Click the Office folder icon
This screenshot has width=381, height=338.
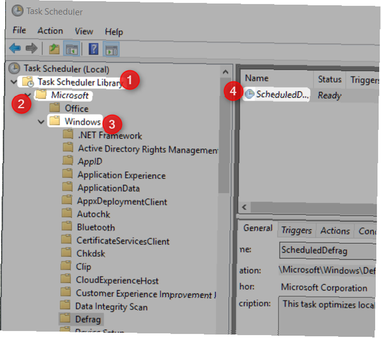54,107
